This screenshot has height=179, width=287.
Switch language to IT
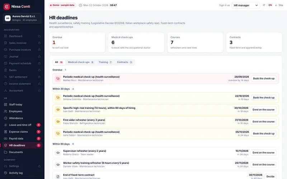click(264, 5)
